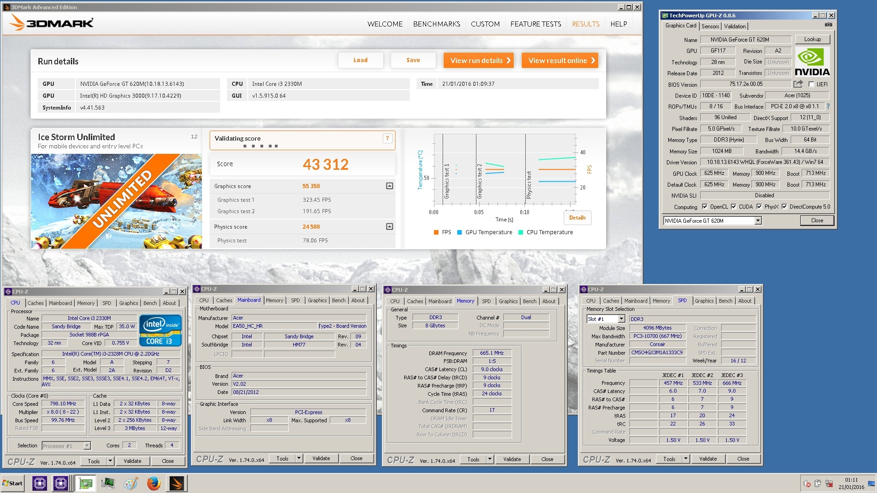Click the clock in the system tray

[851, 483]
